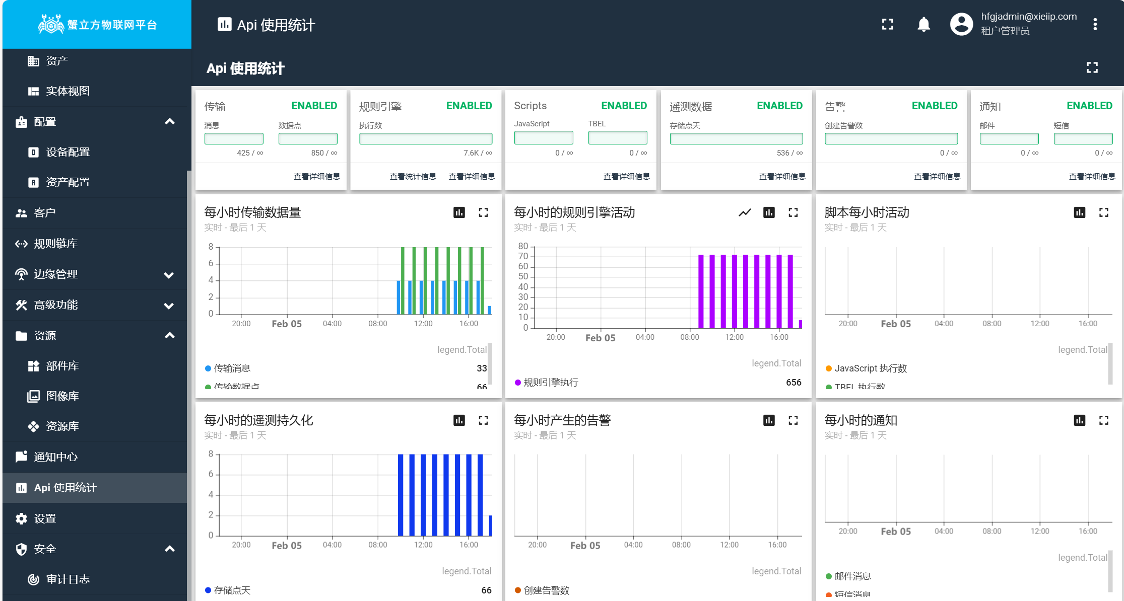The image size is (1124, 601).
Task: Maximize the 每小时产生的告警 widget
Action: click(793, 420)
